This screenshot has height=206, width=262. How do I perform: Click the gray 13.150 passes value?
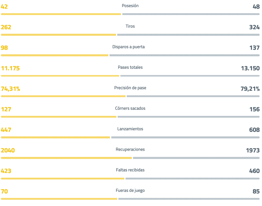pyautogui.click(x=250, y=68)
